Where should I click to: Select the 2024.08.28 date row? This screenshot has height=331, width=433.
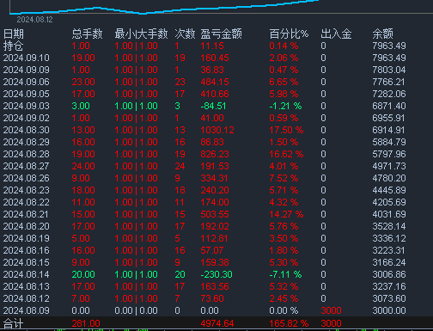click(27, 154)
